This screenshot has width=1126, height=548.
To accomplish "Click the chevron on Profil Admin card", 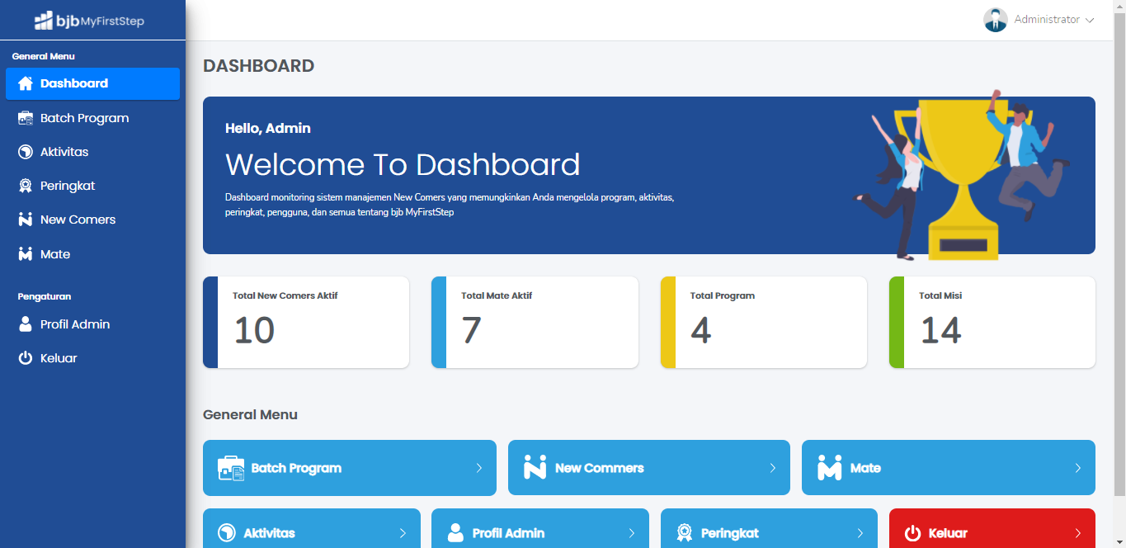I will pyautogui.click(x=632, y=533).
